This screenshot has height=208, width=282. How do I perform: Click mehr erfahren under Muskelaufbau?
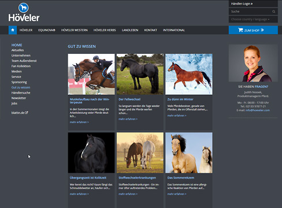[x=79, y=122]
